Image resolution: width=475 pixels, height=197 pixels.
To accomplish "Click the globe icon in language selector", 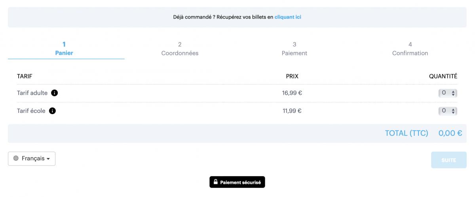I will coord(16,158).
